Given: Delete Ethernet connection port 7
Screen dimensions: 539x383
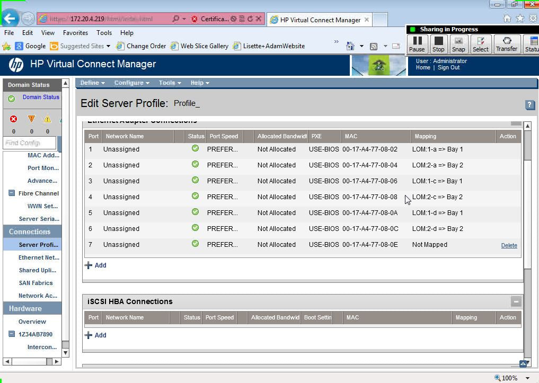Looking at the screenshot, I should pos(509,245).
